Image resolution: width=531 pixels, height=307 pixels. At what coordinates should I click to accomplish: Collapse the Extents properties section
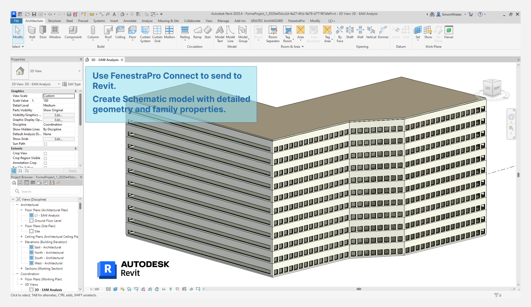(75, 149)
